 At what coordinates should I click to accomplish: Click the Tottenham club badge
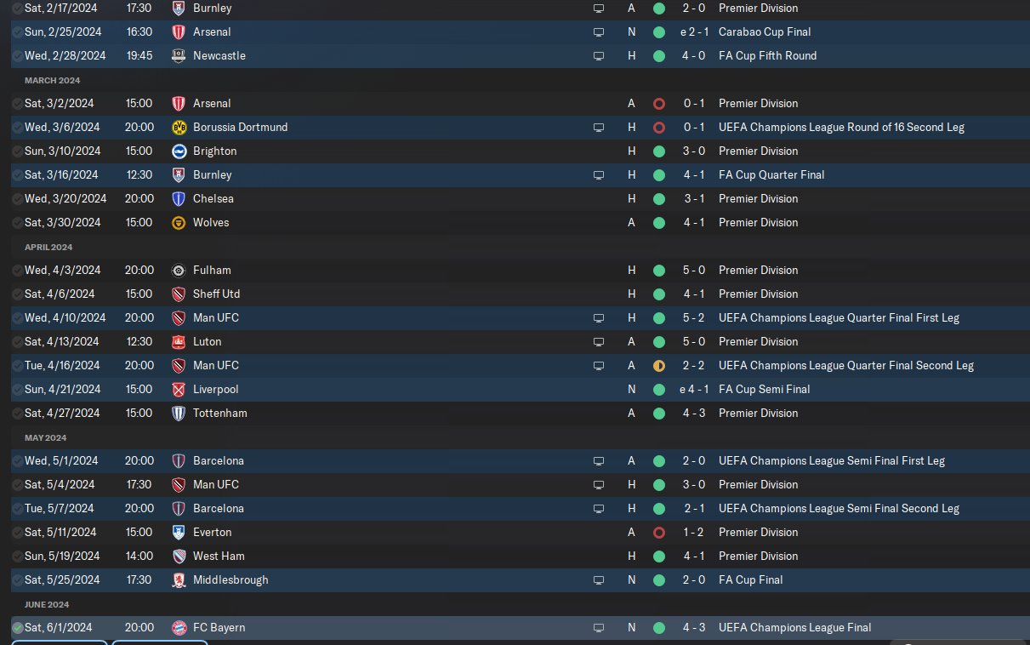179,413
